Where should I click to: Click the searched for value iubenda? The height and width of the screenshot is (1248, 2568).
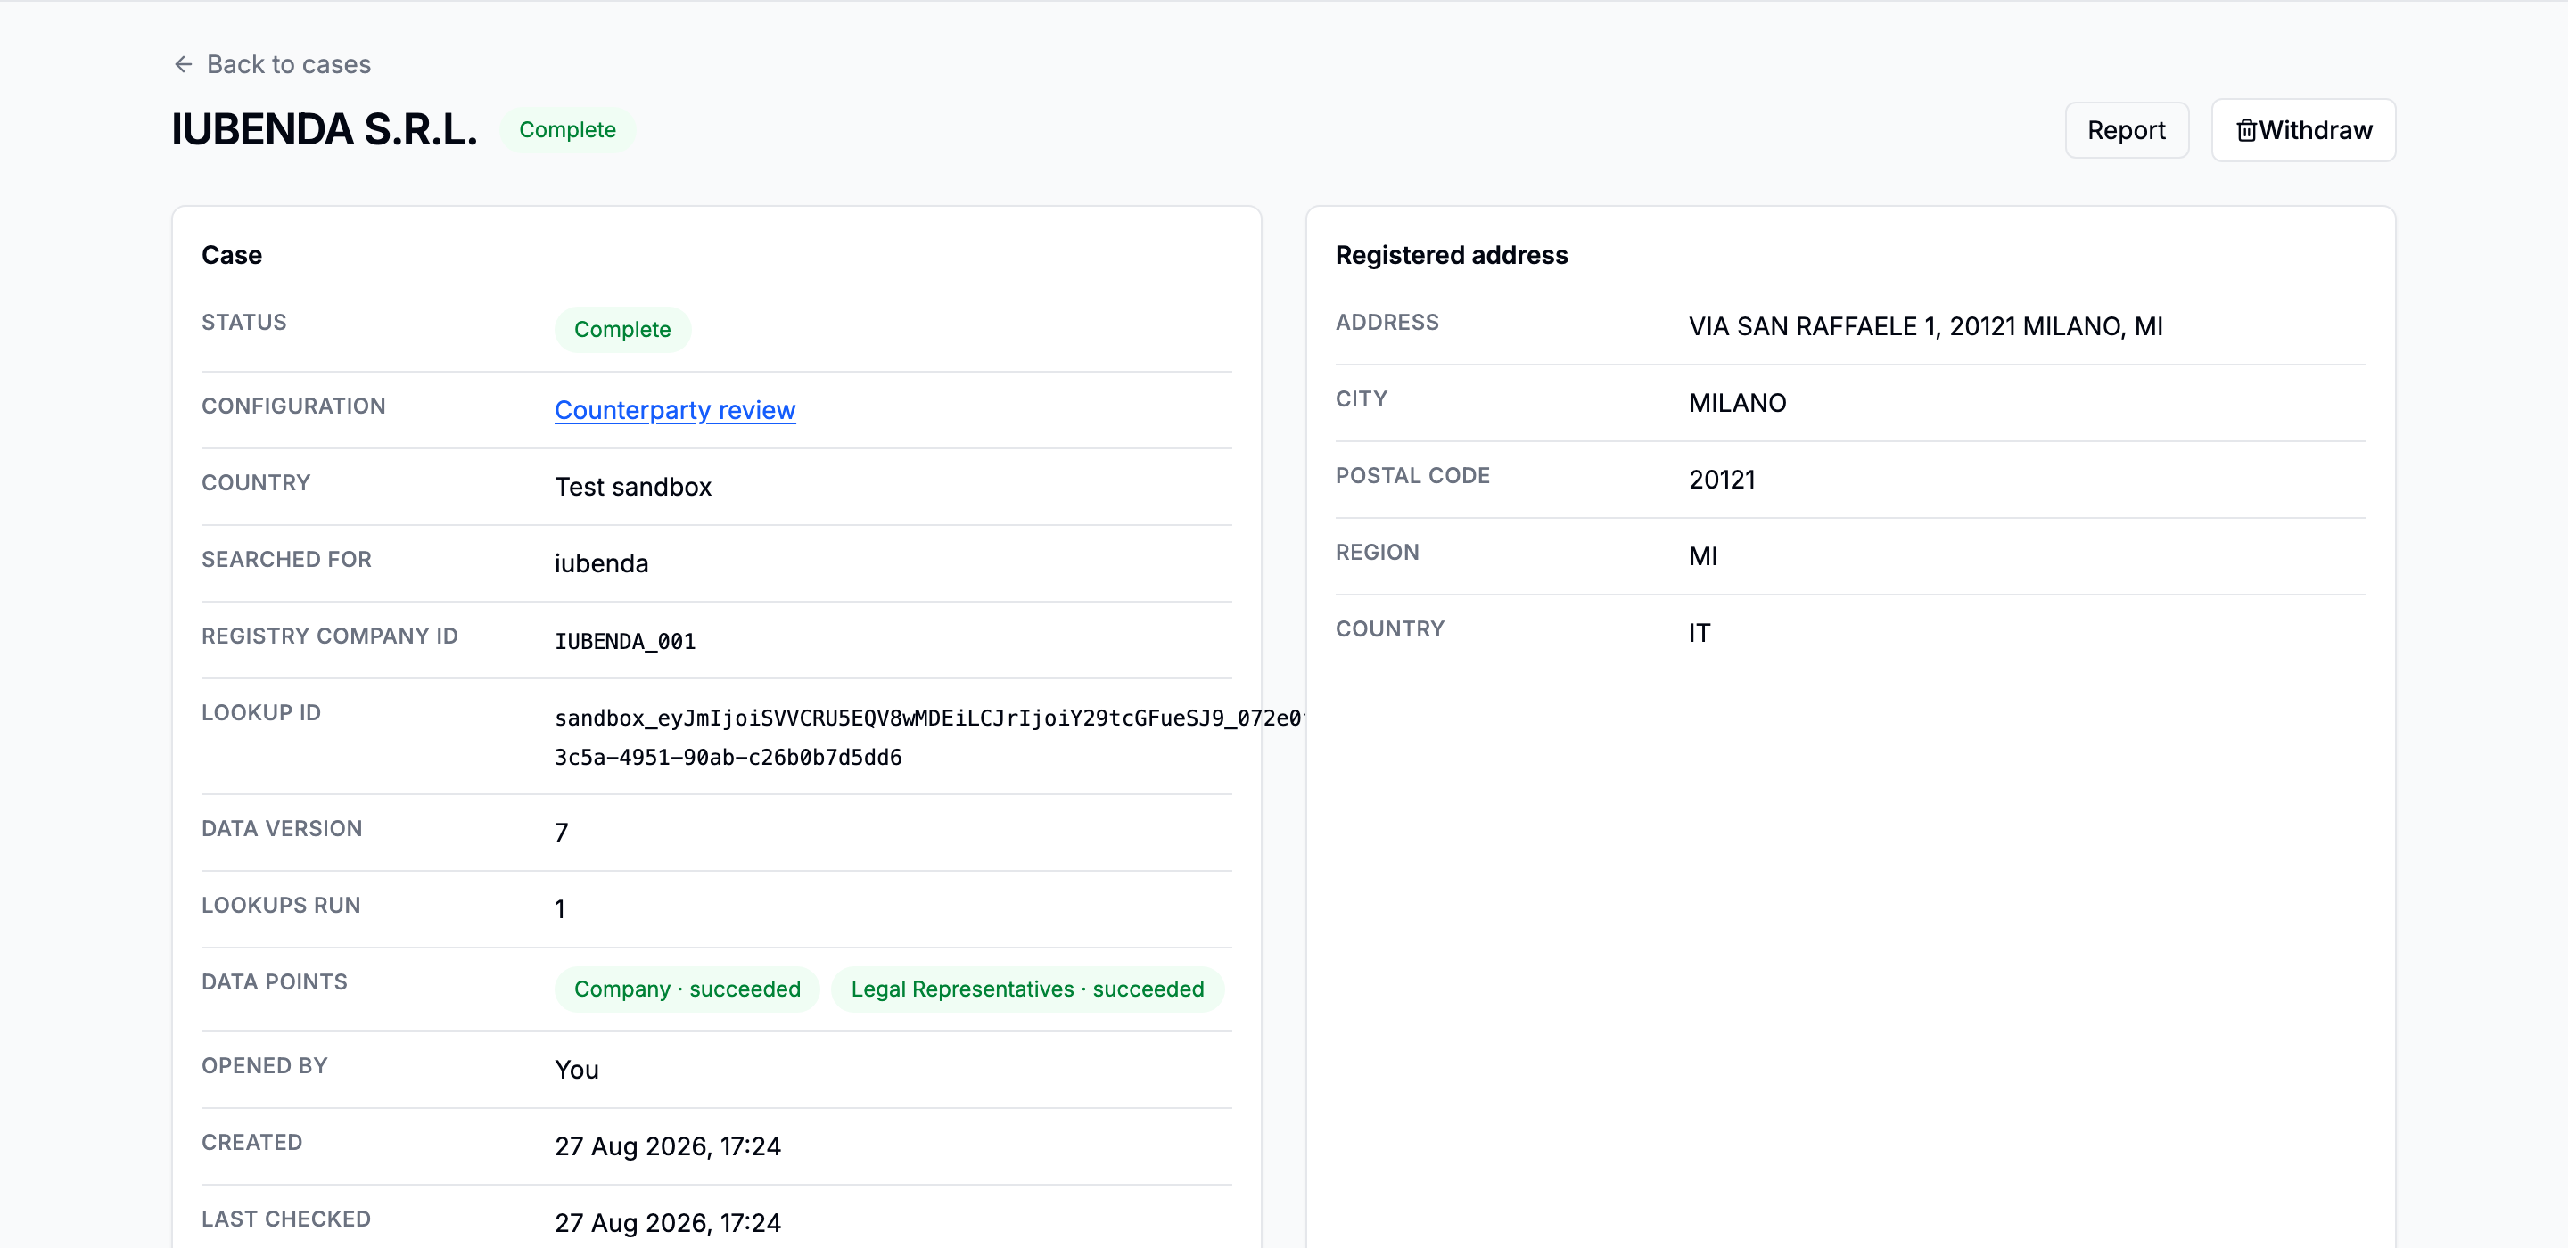(601, 564)
